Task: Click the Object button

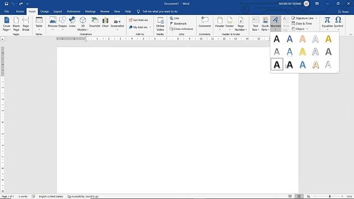Action: click(x=298, y=29)
